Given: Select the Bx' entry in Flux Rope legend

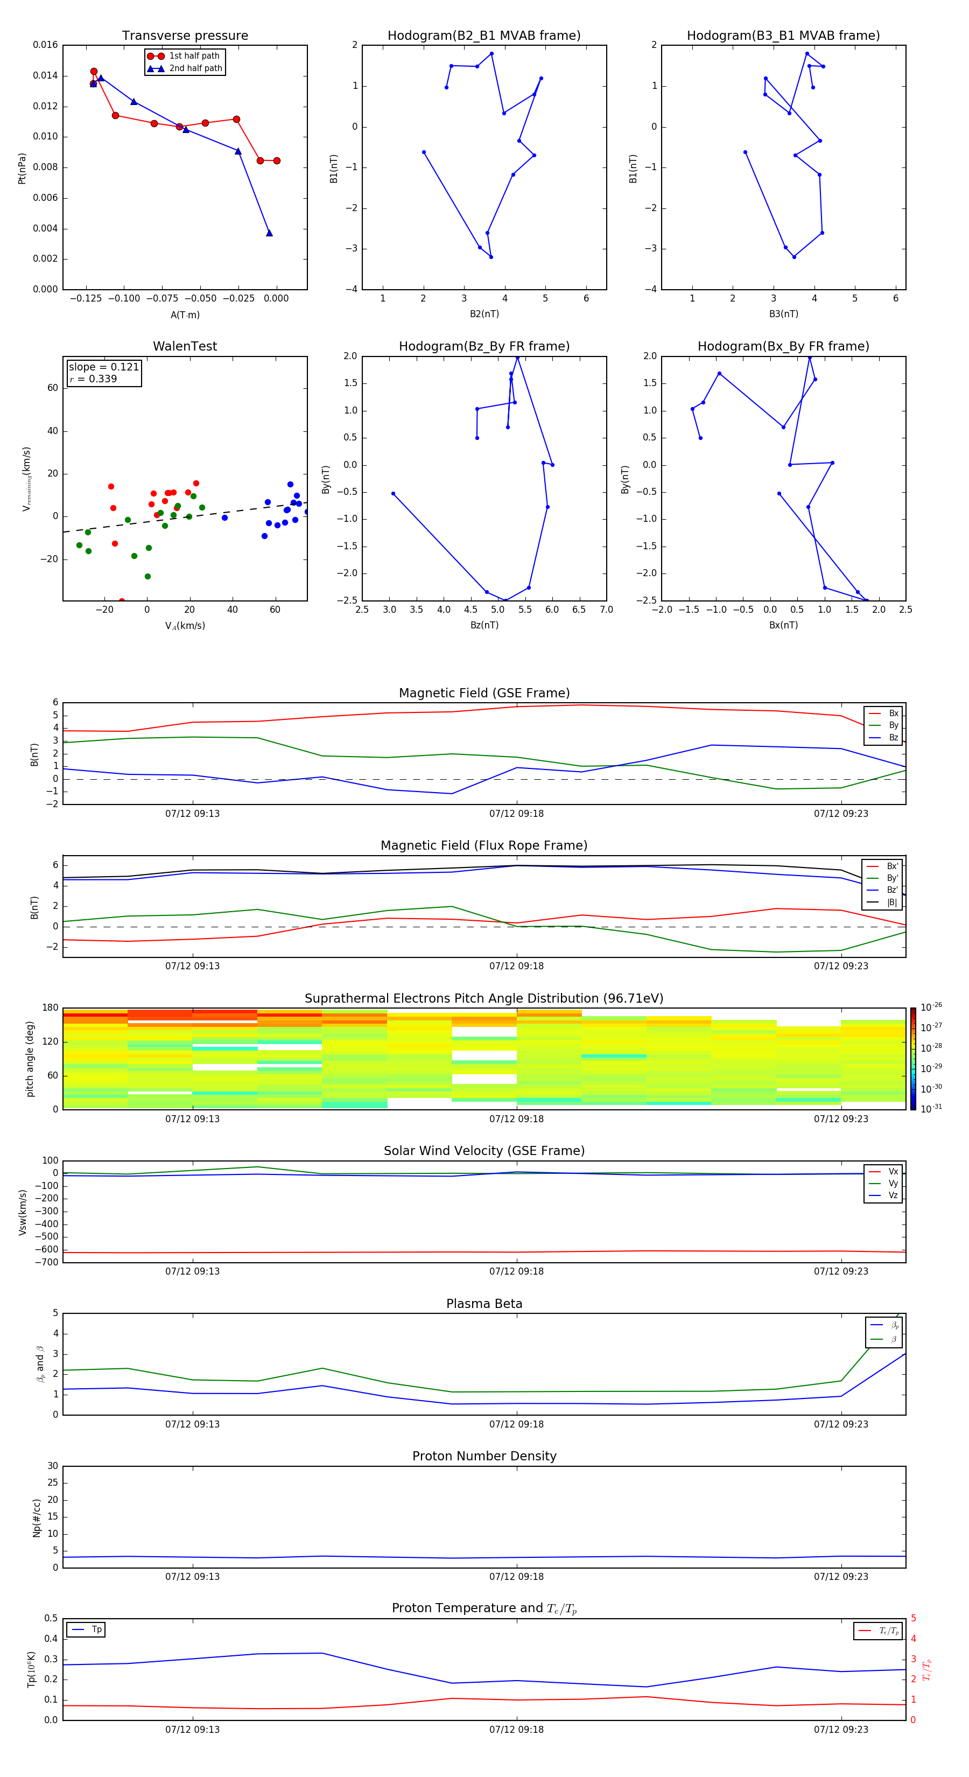Looking at the screenshot, I should [883, 866].
